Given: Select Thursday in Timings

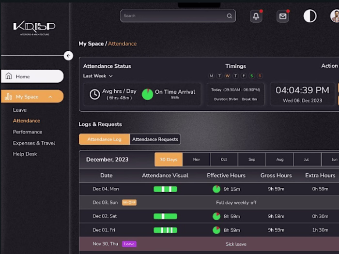Looking at the screenshot, I should [235, 76].
